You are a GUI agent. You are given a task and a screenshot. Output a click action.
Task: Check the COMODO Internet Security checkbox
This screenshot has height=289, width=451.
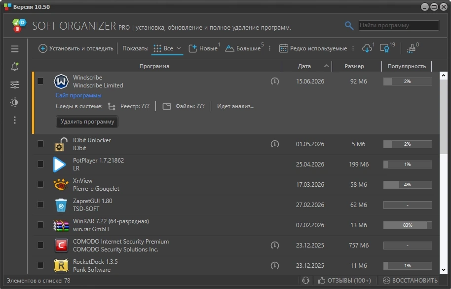pyautogui.click(x=40, y=245)
